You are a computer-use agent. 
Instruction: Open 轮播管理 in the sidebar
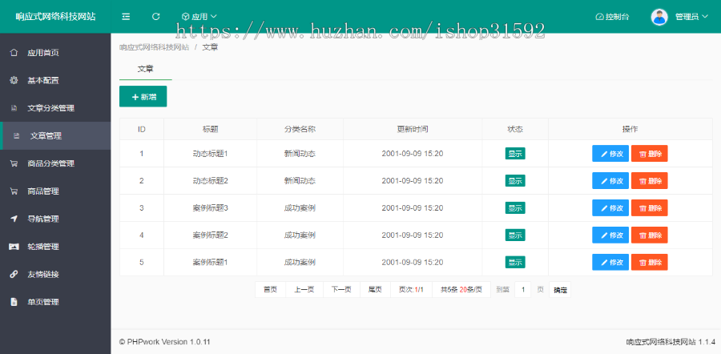click(x=42, y=247)
